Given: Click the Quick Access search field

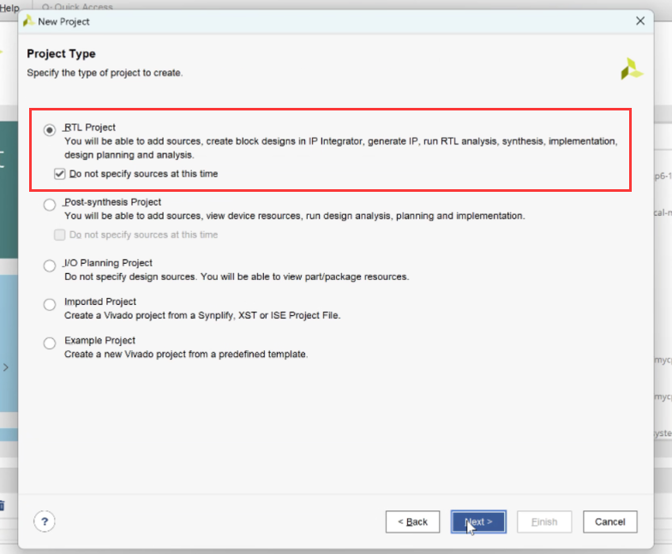Looking at the screenshot, I should tap(77, 7).
